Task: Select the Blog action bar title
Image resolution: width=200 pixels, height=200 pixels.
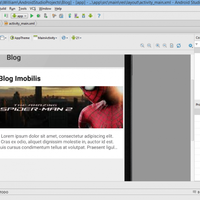Action: point(14,58)
